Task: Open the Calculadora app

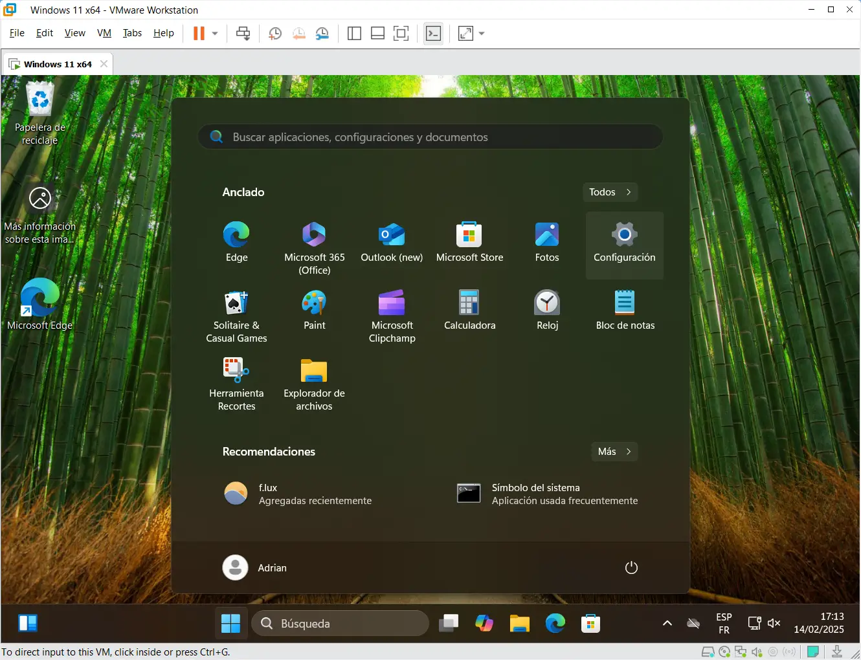Action: tap(469, 311)
